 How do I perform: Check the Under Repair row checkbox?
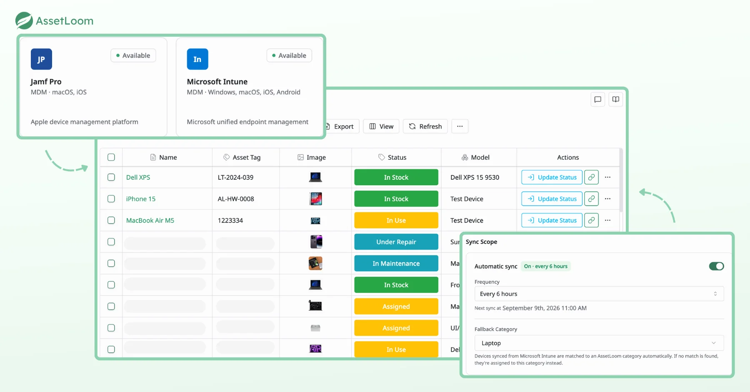[111, 242]
